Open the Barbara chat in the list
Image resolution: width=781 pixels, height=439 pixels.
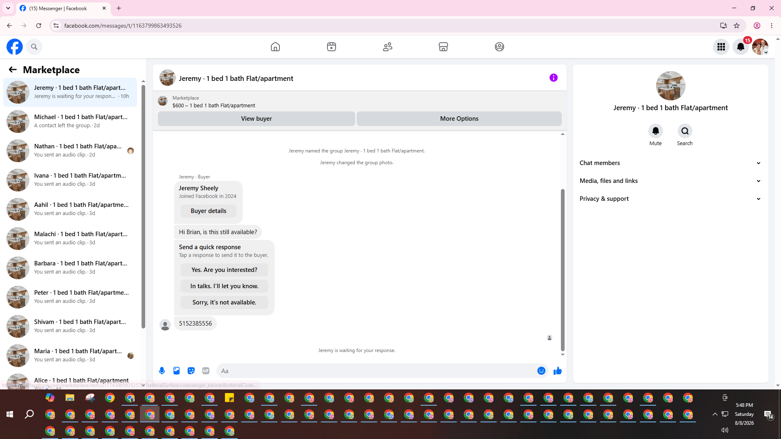(x=70, y=268)
